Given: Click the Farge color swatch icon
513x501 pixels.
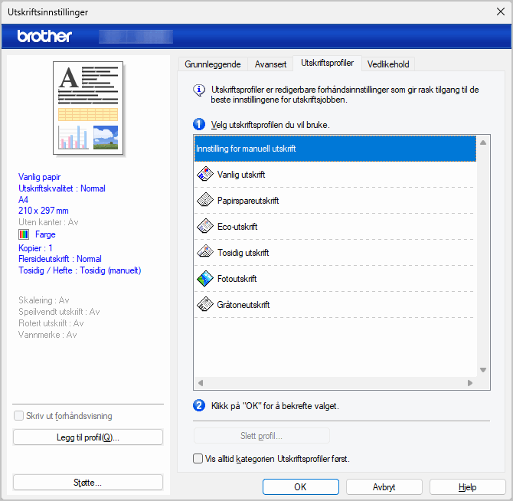Looking at the screenshot, I should (24, 234).
